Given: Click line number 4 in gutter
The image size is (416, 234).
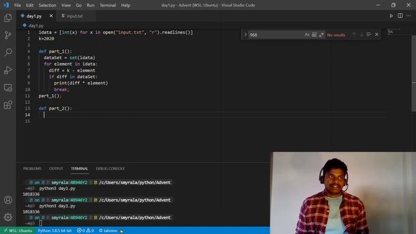Looking at the screenshot, I should [x=29, y=51].
